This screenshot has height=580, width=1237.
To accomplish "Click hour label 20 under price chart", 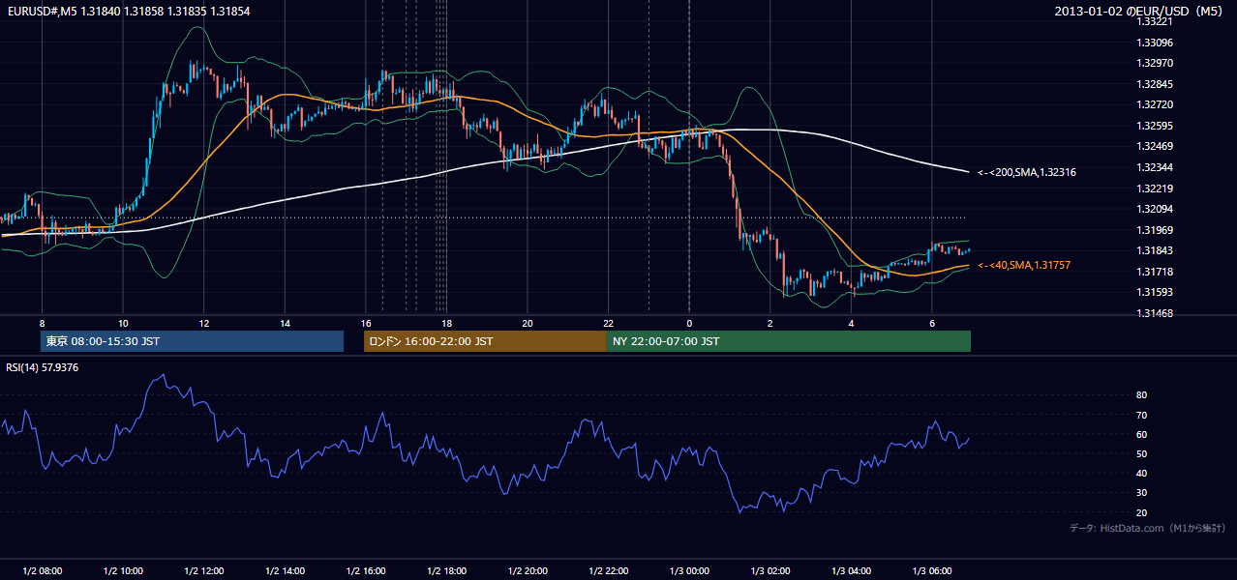I will tap(528, 323).
